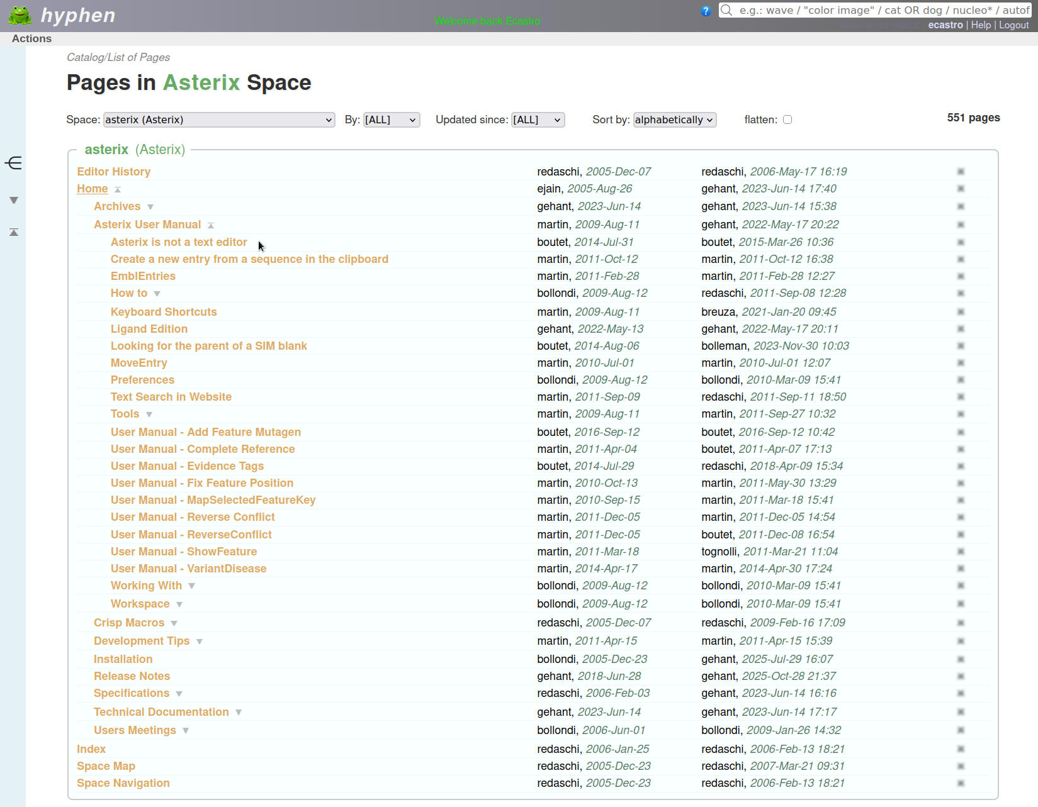Viewport: 1038px width, 807px height.
Task: Click delete icon in Space Map row
Action: tap(961, 766)
